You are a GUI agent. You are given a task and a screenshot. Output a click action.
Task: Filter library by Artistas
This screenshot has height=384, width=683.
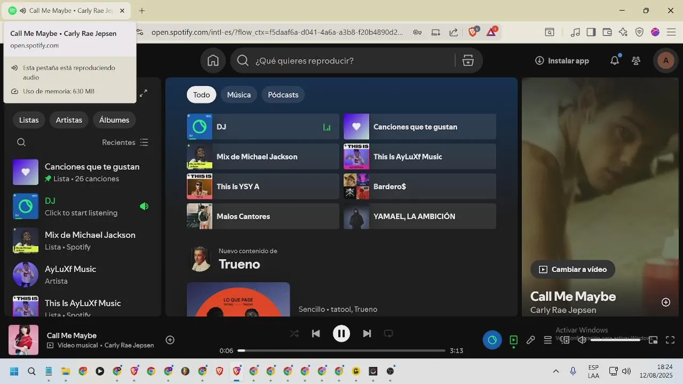[69, 120]
